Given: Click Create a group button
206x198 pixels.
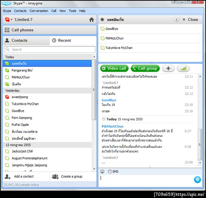Looking at the screenshot, I should [x=73, y=177].
